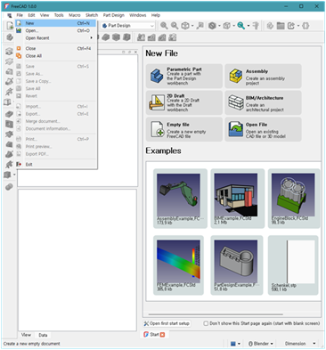This screenshot has height=350, width=326.
Task: Open the Part Design workbench dropdown
Action: point(128,26)
